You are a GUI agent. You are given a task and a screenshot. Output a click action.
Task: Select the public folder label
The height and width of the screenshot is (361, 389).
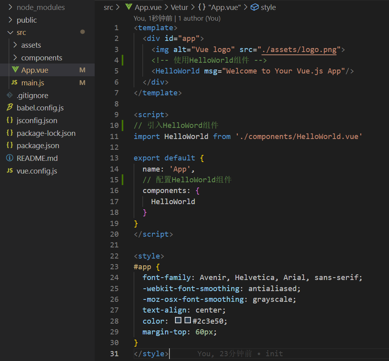coord(27,20)
